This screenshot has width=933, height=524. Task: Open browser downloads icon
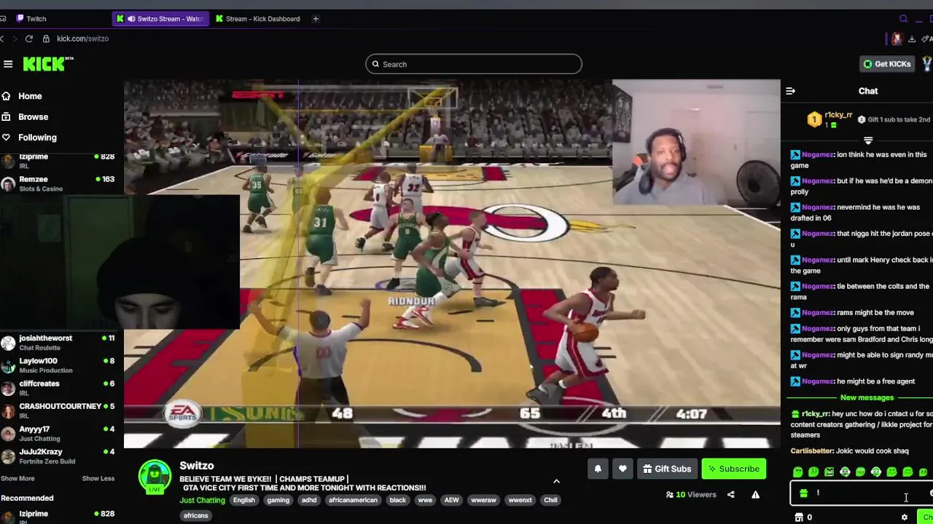[x=912, y=39]
